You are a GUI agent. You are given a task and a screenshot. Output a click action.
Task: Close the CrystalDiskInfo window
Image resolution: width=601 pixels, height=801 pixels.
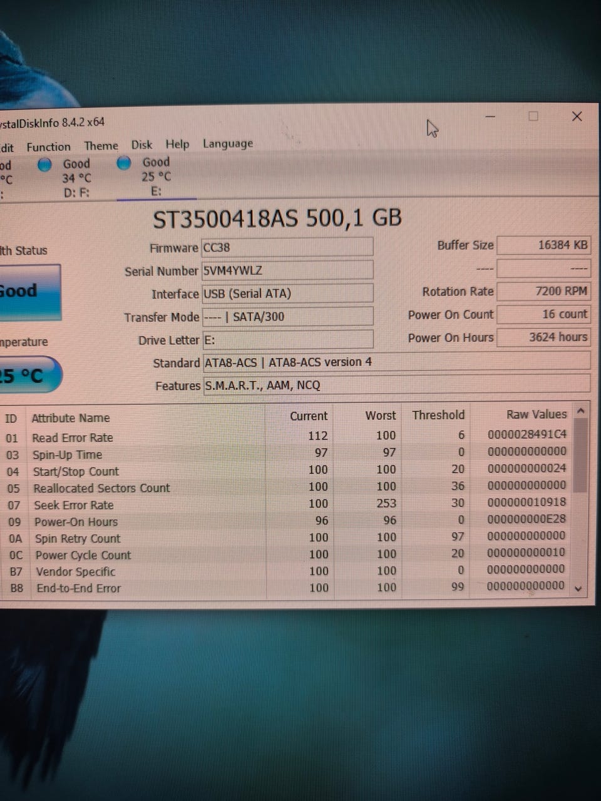577,116
